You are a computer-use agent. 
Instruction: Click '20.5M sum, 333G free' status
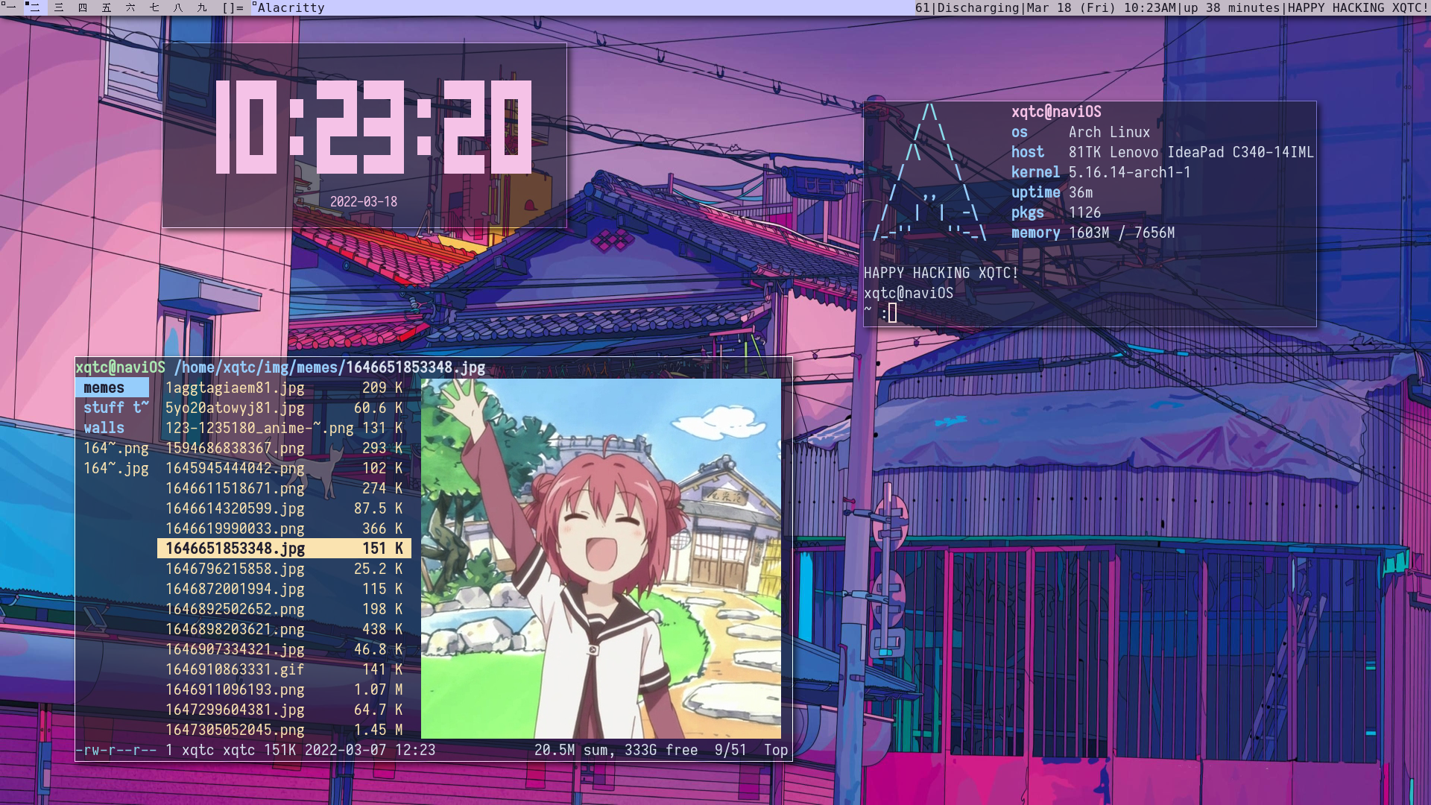coord(616,750)
